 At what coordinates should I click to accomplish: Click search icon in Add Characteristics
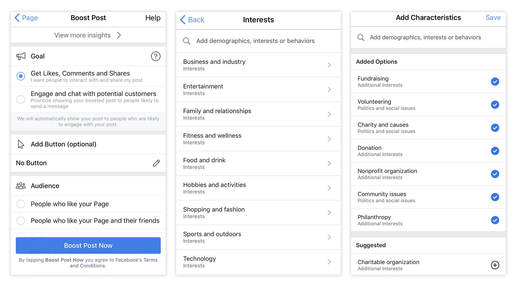pos(361,38)
